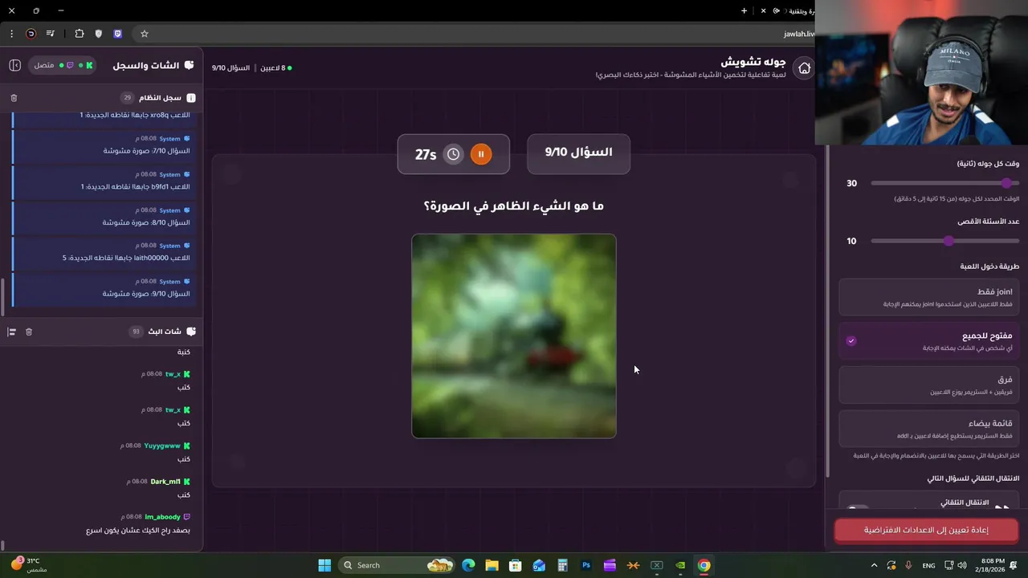Select the مفتوح للجميع entry mode
This screenshot has width=1028, height=578.
click(928, 340)
